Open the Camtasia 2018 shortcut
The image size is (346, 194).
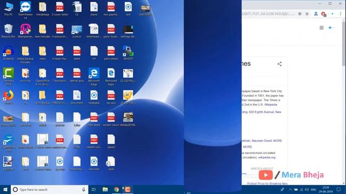pyautogui.click(x=9, y=77)
